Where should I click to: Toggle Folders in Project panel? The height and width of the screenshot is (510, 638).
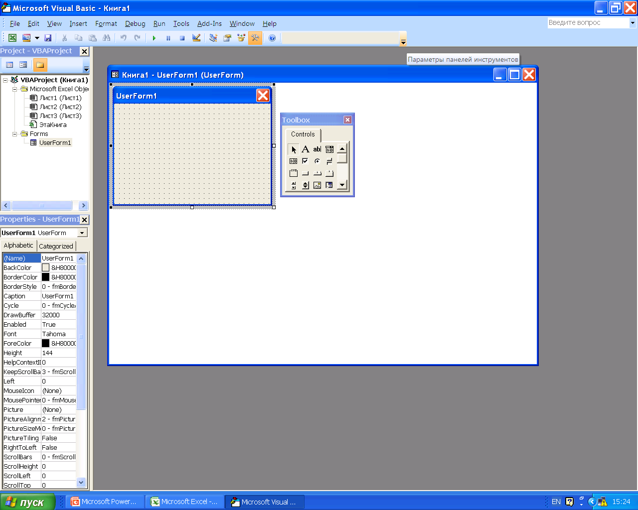coord(40,65)
